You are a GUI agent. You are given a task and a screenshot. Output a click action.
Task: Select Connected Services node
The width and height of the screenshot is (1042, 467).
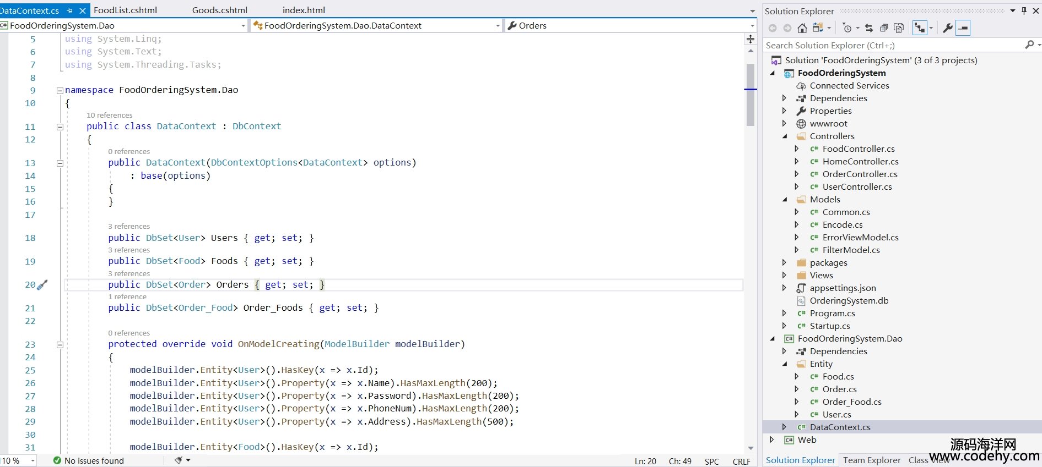tap(849, 85)
